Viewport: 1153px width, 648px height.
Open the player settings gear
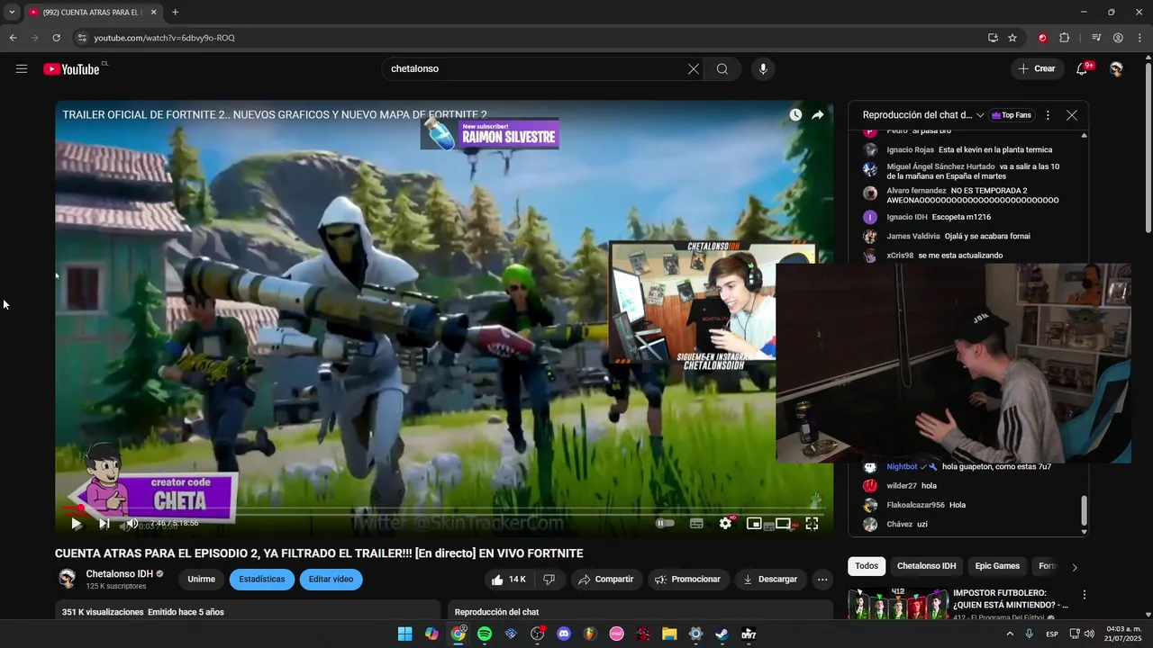point(725,524)
